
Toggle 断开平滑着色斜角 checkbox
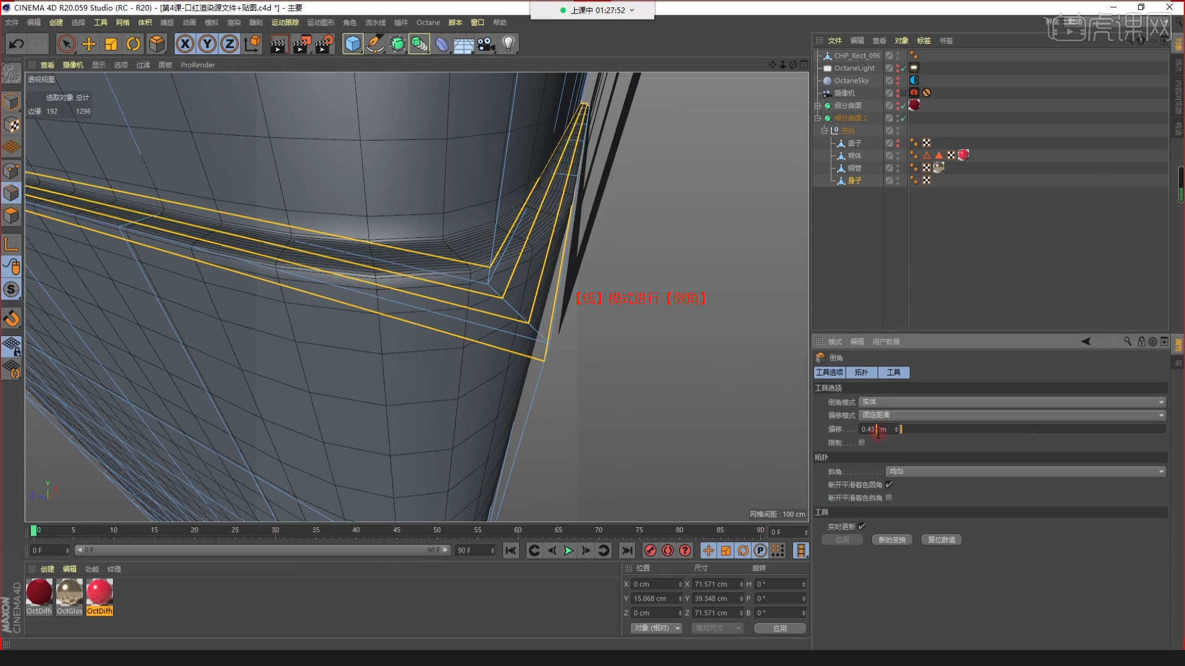click(889, 498)
